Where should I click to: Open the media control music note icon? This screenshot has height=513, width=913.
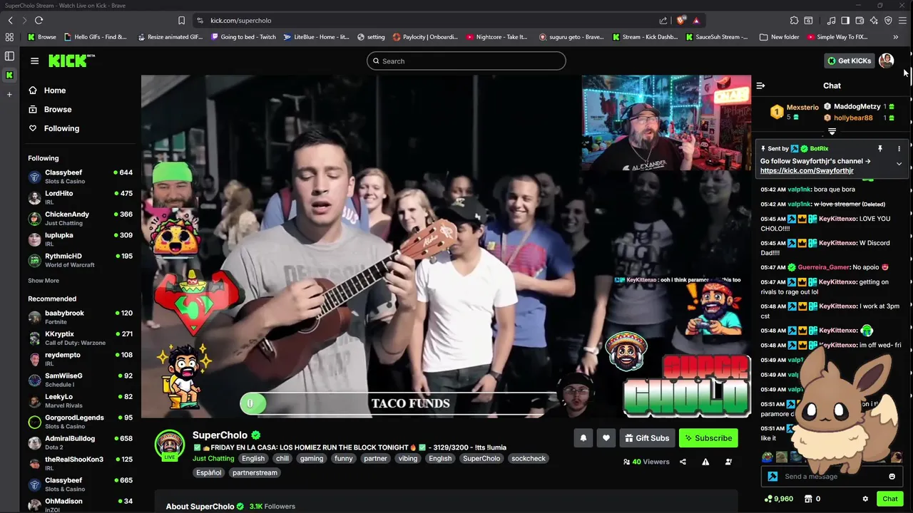coord(831,20)
